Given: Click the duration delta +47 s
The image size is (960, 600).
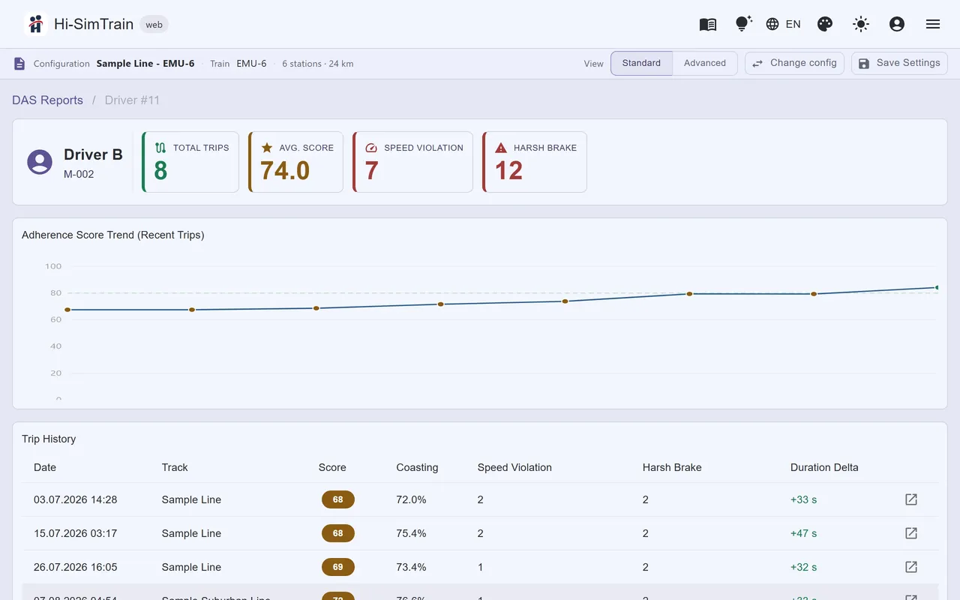Looking at the screenshot, I should pos(803,533).
